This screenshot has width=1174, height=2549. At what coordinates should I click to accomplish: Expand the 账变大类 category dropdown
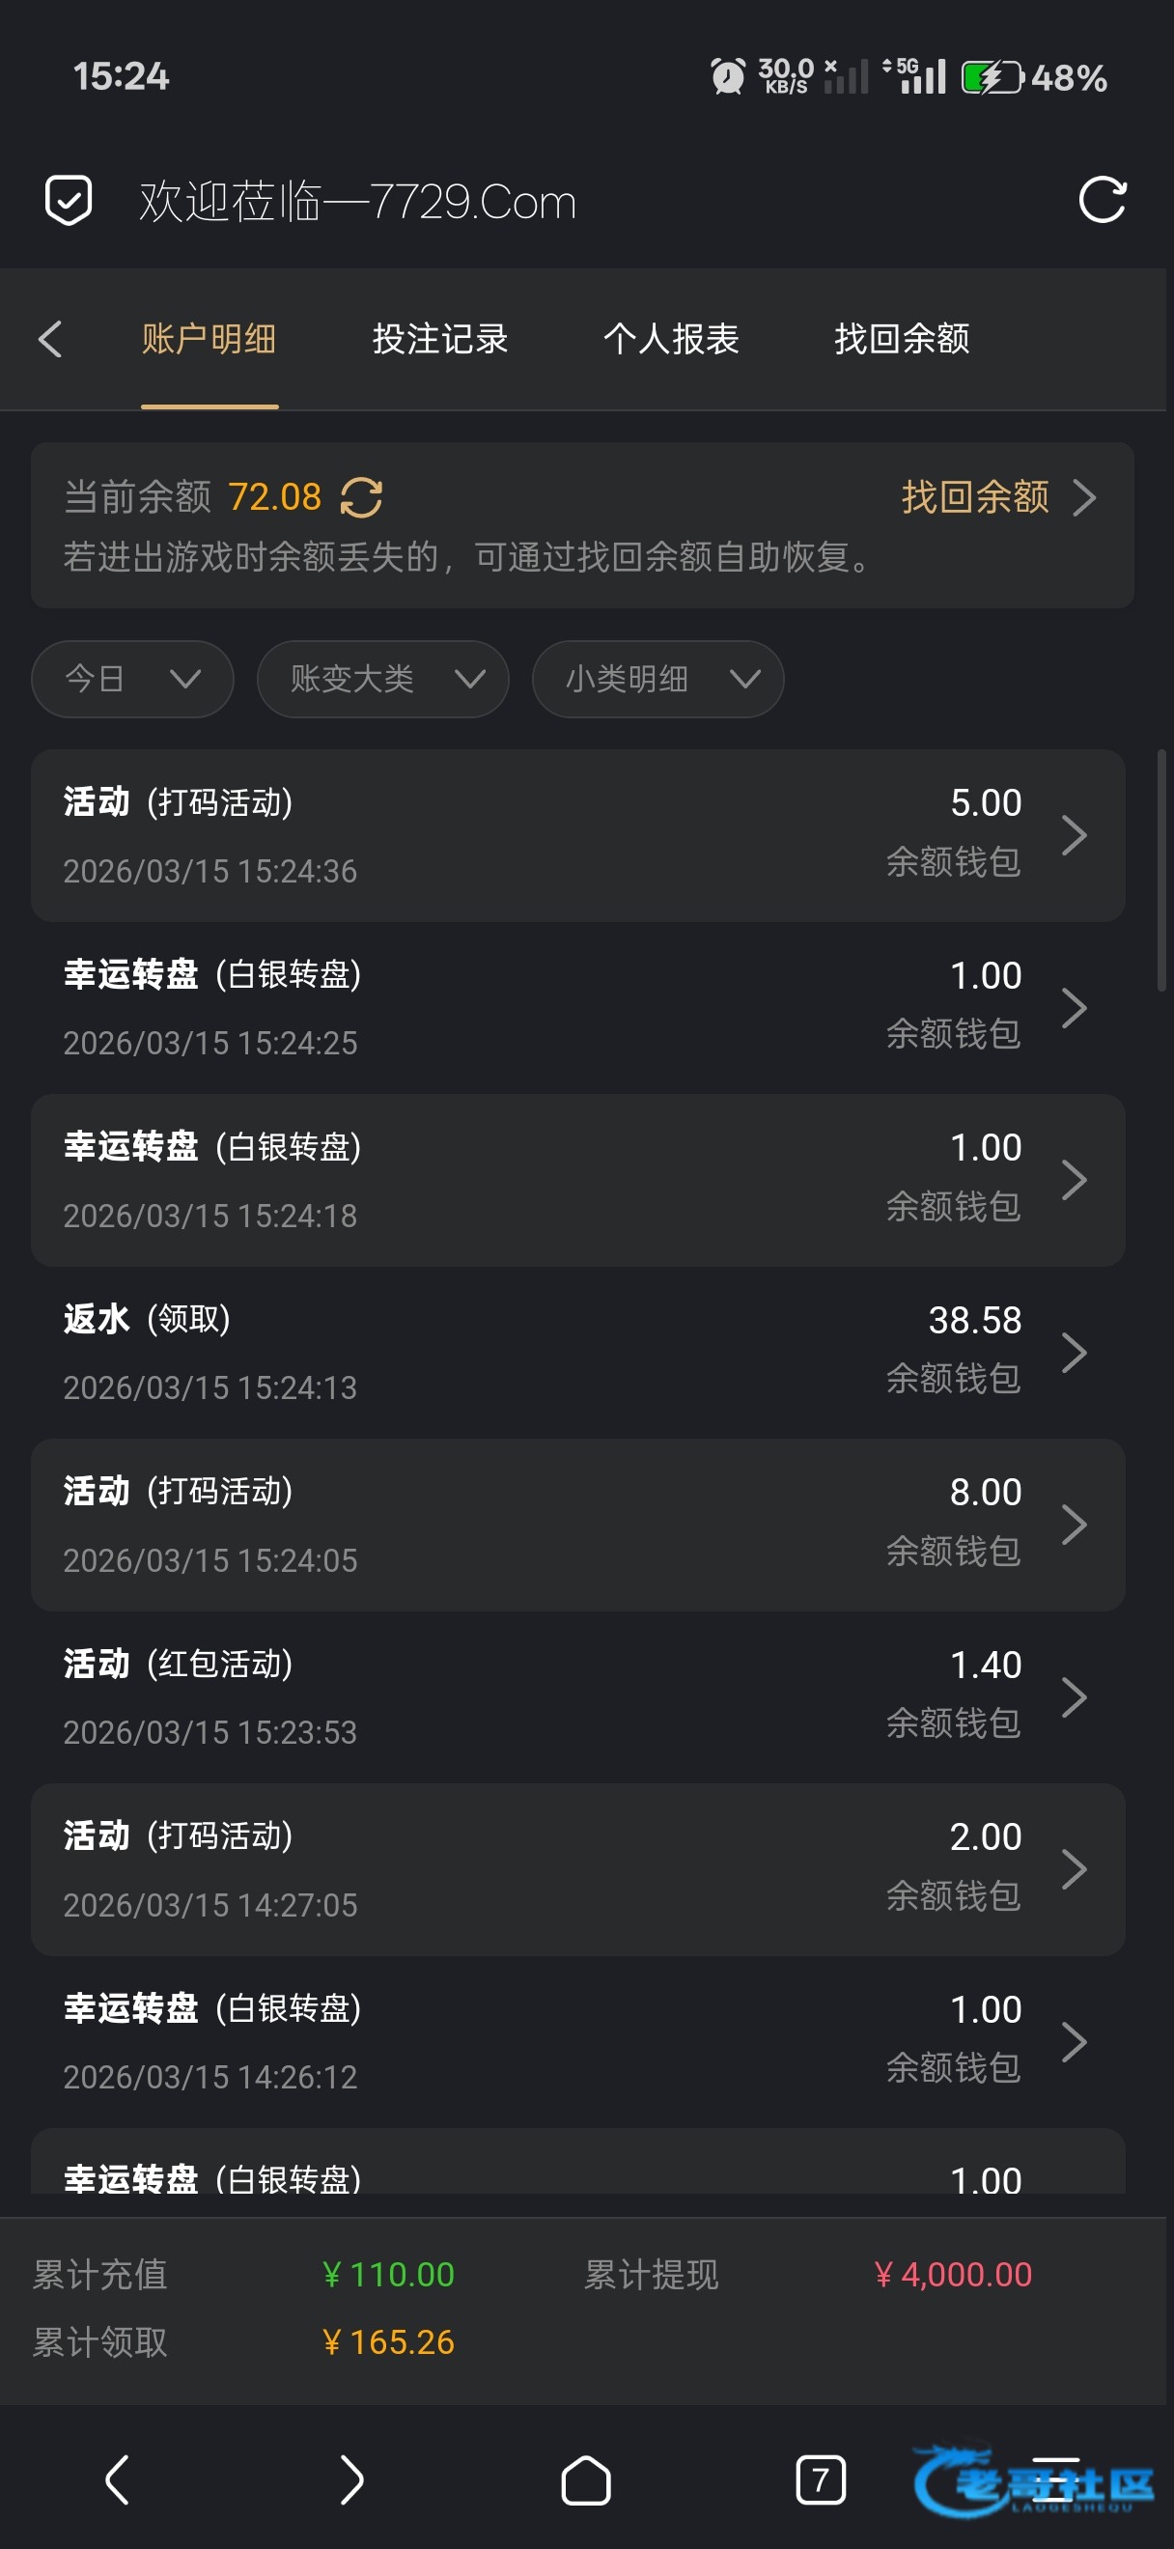pyautogui.click(x=382, y=679)
